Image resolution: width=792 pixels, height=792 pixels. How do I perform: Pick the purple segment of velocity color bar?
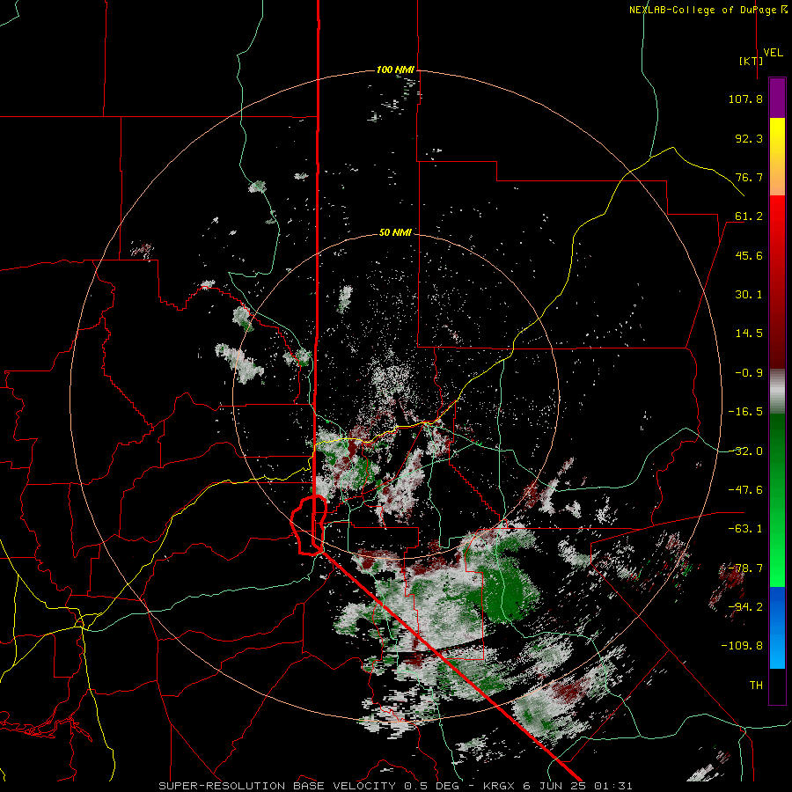[777, 98]
